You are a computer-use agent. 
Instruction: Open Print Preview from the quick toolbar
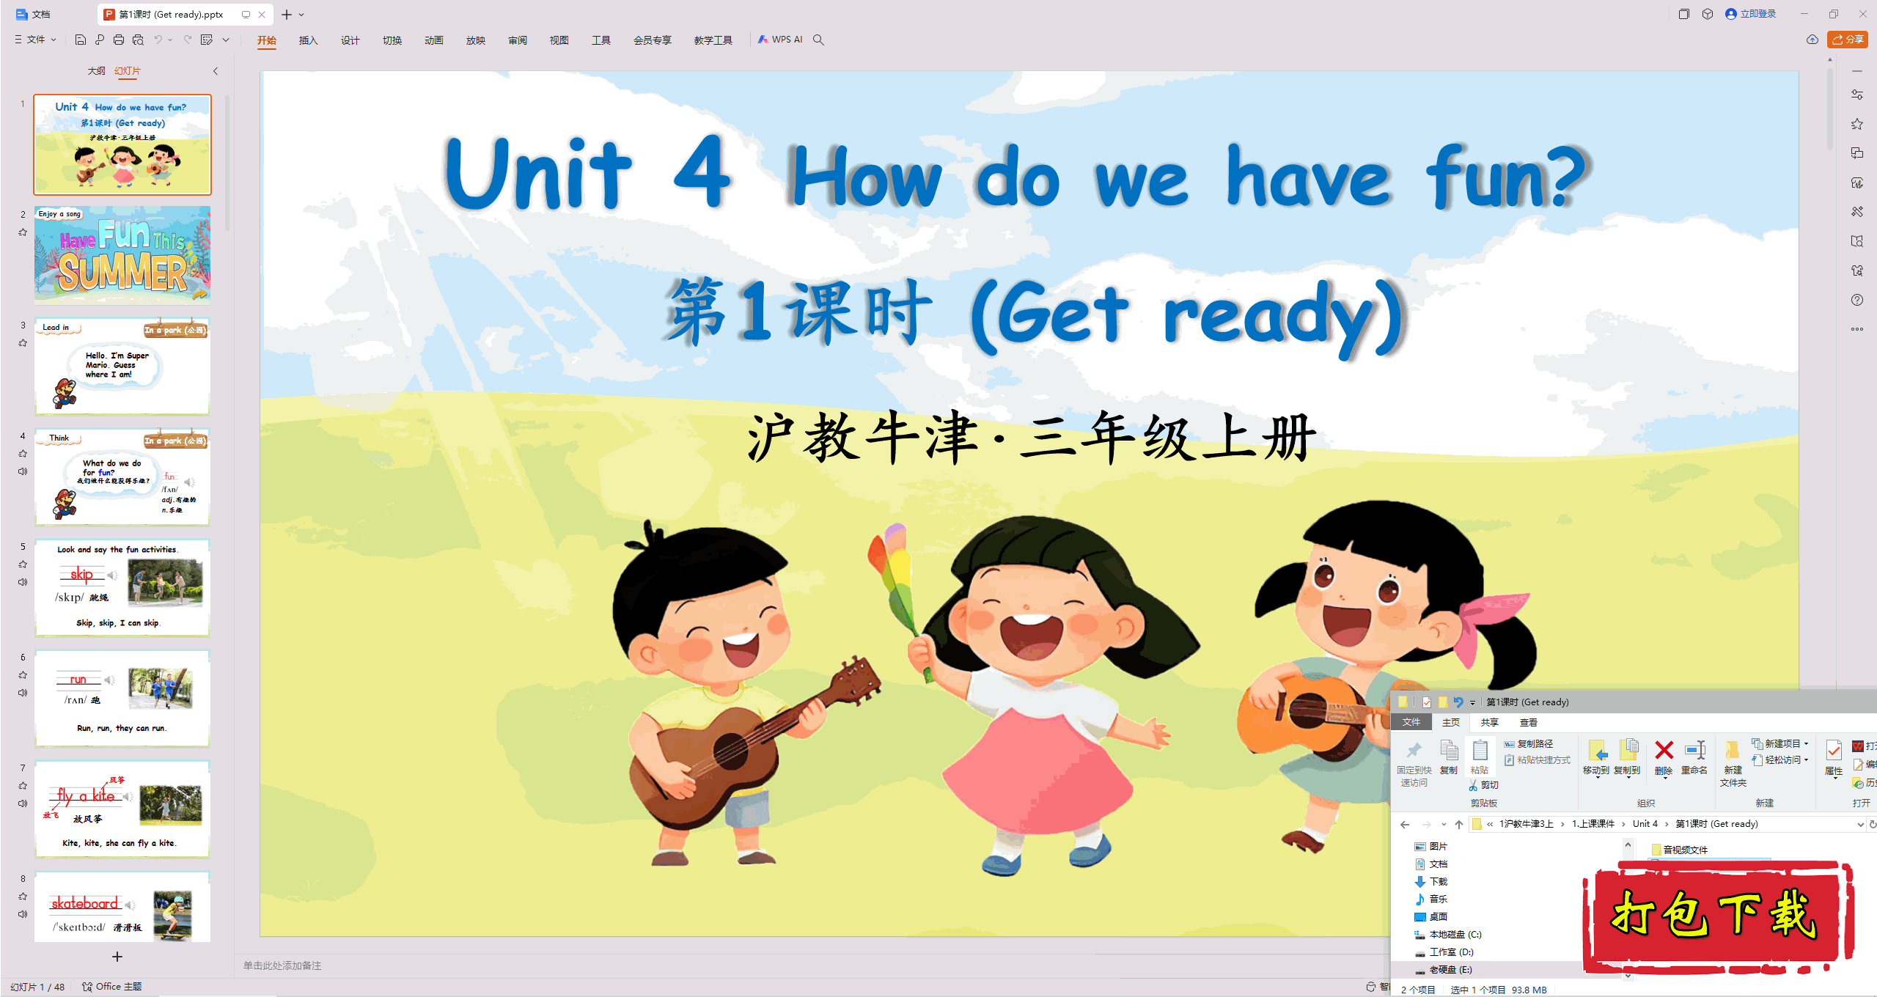[x=138, y=40]
